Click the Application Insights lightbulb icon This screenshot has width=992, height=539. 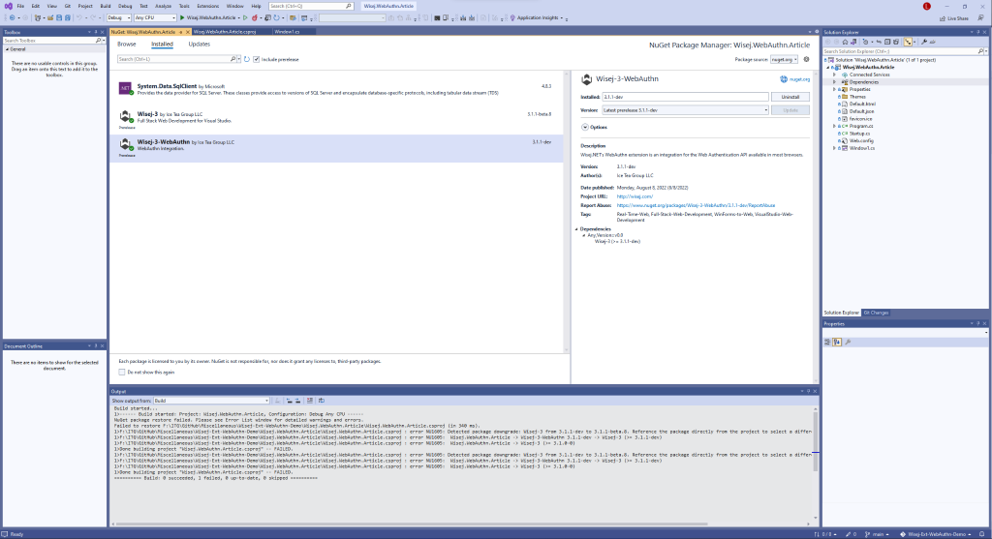[x=512, y=17]
